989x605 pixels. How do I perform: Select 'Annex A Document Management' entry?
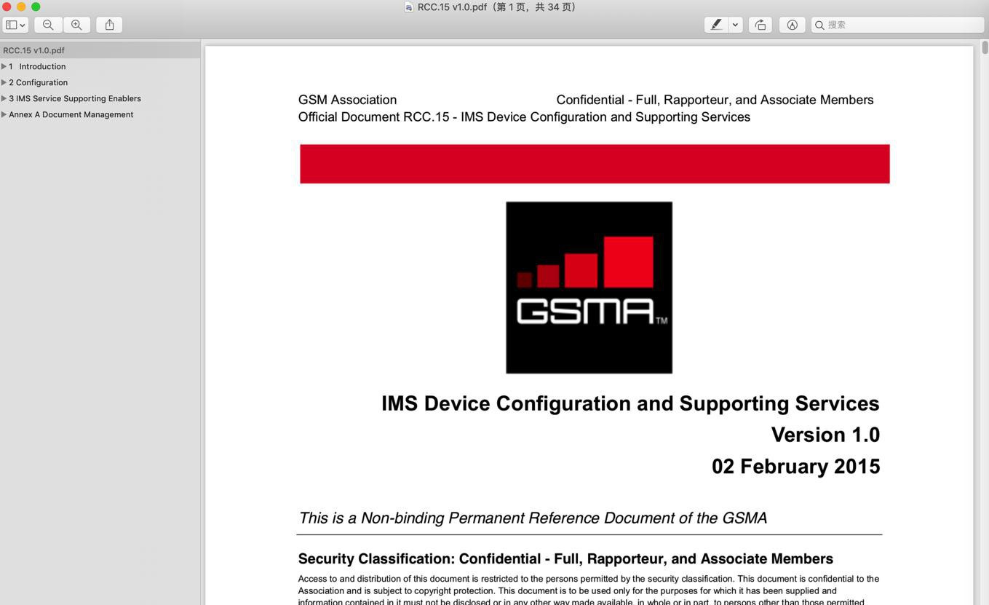click(x=71, y=114)
